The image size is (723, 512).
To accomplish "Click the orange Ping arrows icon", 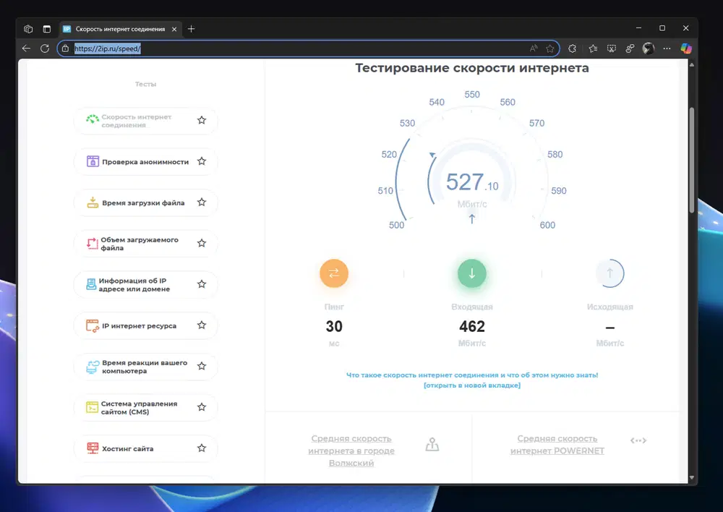I will pyautogui.click(x=334, y=273).
